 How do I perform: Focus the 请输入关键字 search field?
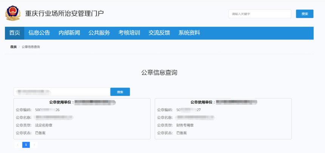[260, 14]
